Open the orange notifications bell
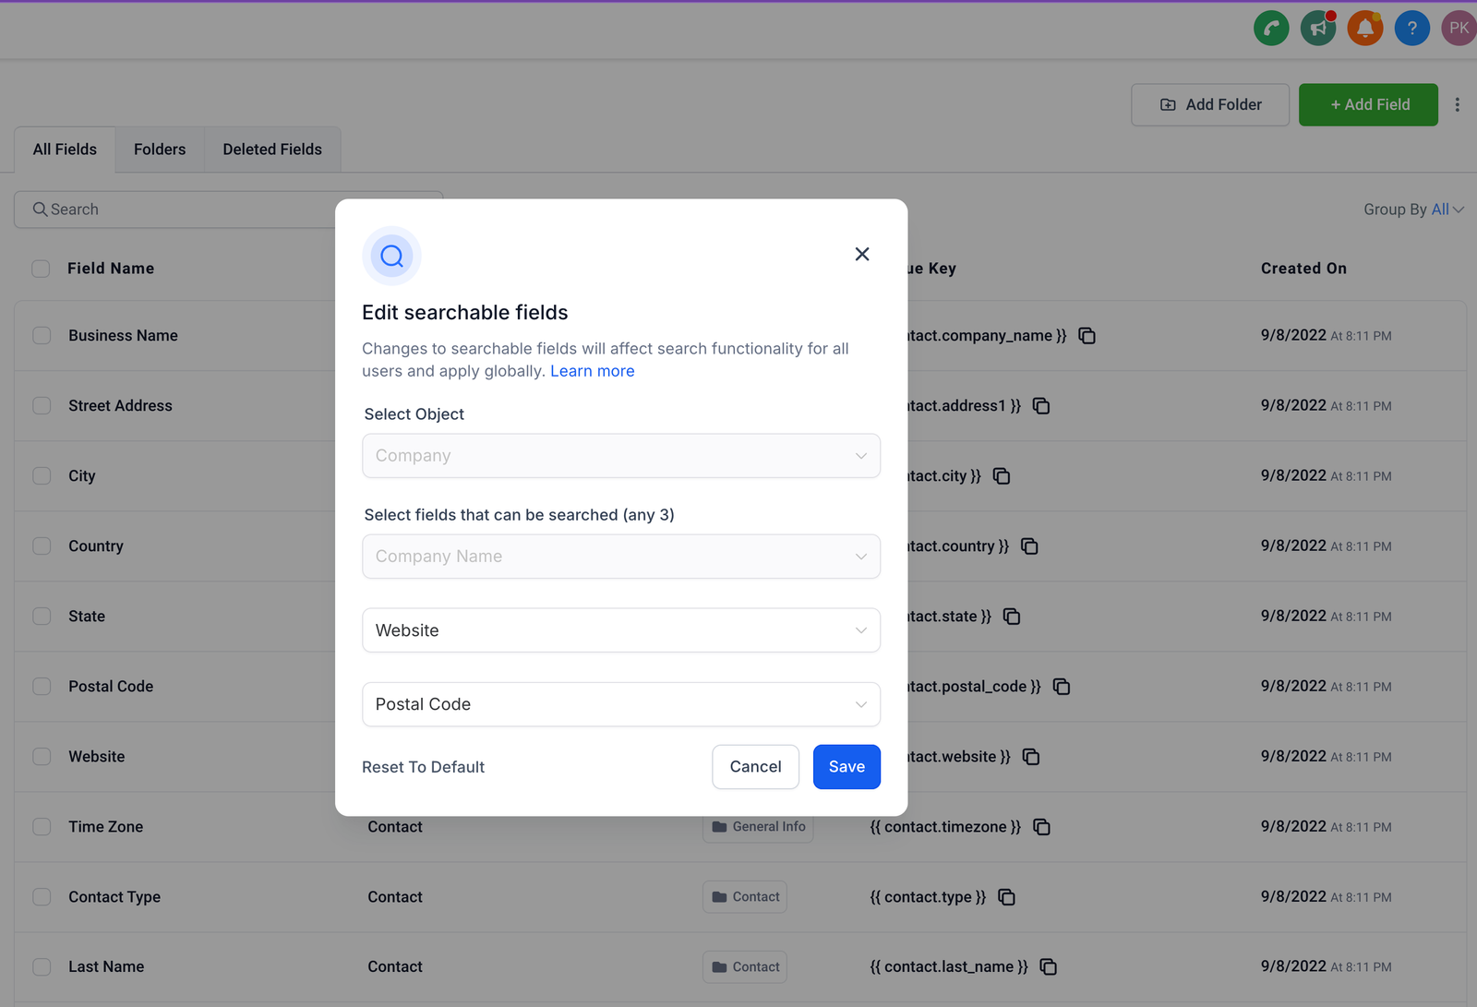 click(x=1365, y=29)
